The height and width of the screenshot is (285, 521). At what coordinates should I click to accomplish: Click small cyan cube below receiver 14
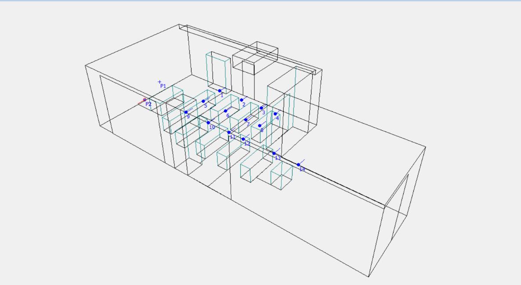click(x=282, y=178)
